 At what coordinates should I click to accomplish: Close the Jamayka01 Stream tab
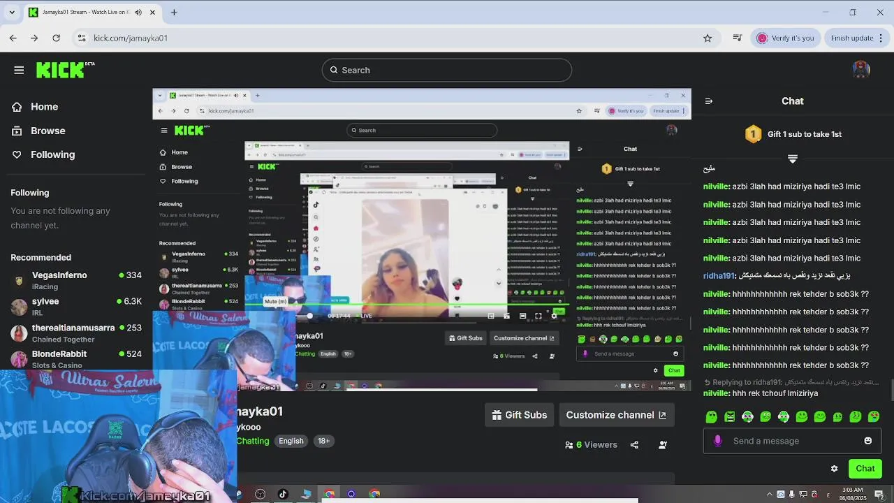tap(152, 12)
